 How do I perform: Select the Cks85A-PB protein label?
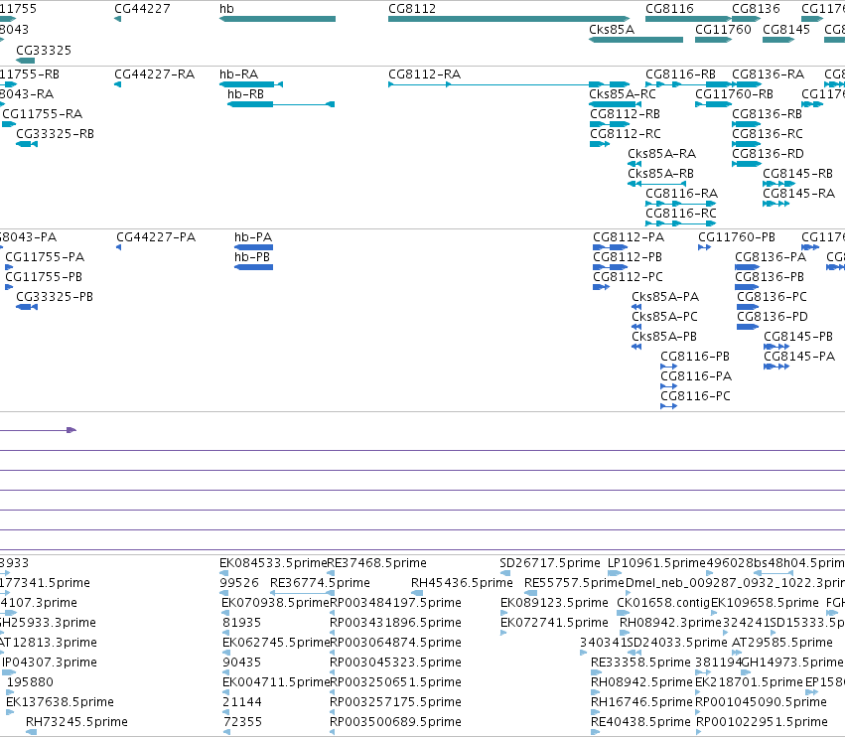(664, 337)
